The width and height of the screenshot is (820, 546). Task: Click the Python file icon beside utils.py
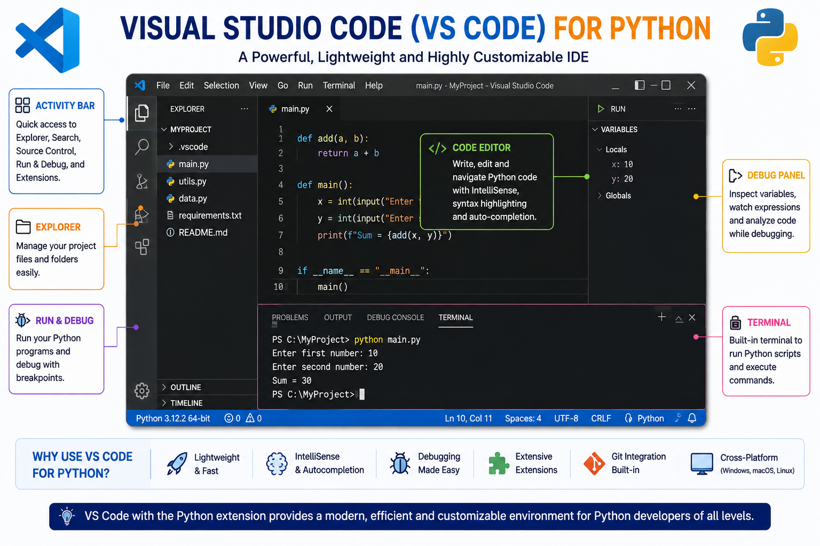pyautogui.click(x=170, y=181)
